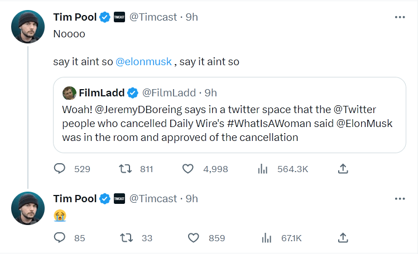Screen dimensions: 418x254
Task: Like the tweet with 859 likes
Action: (193, 238)
